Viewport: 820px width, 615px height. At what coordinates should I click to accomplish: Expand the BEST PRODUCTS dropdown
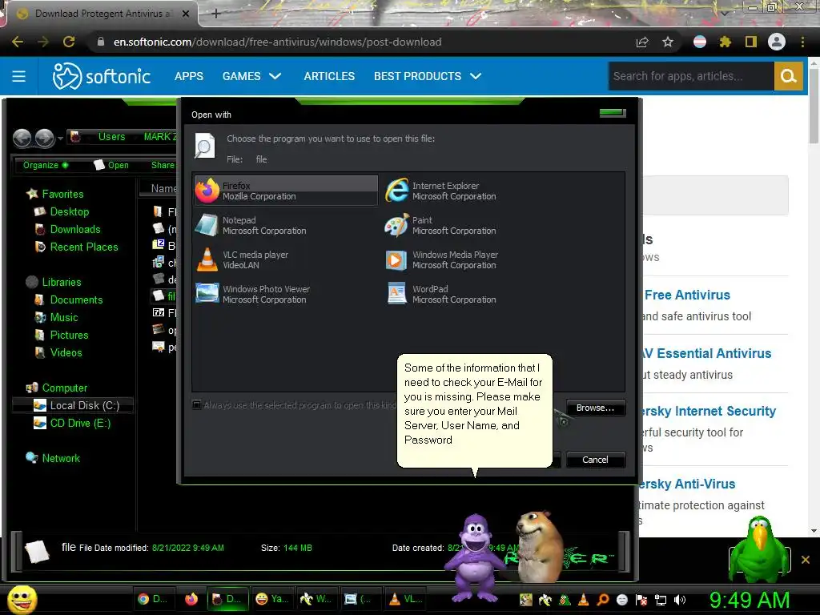point(428,76)
